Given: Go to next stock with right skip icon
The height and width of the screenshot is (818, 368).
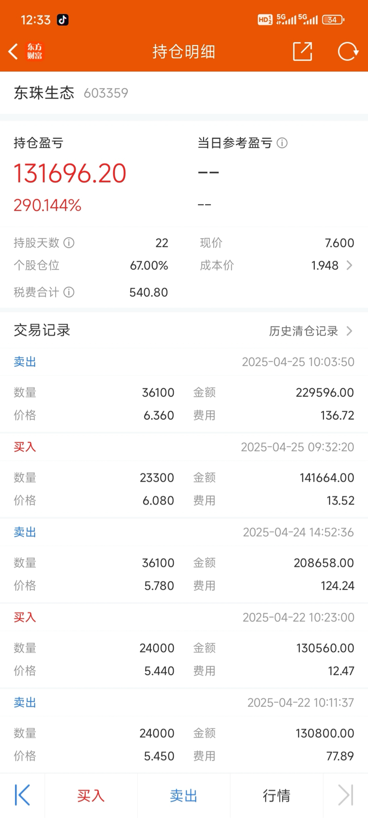Looking at the screenshot, I should click(x=345, y=795).
